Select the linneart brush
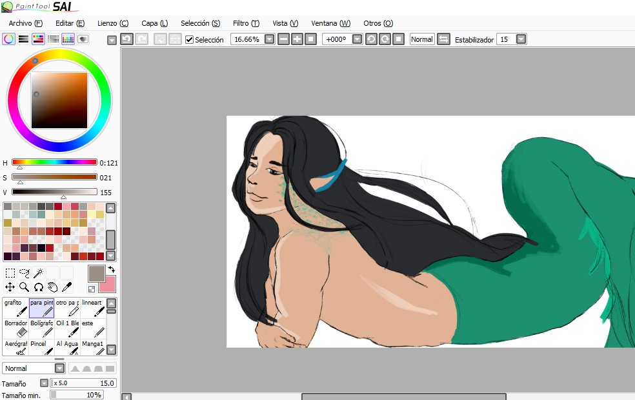635x400 pixels. [x=93, y=308]
